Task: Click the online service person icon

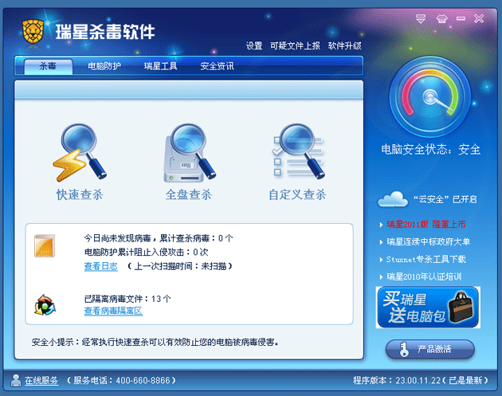Action: (x=16, y=381)
